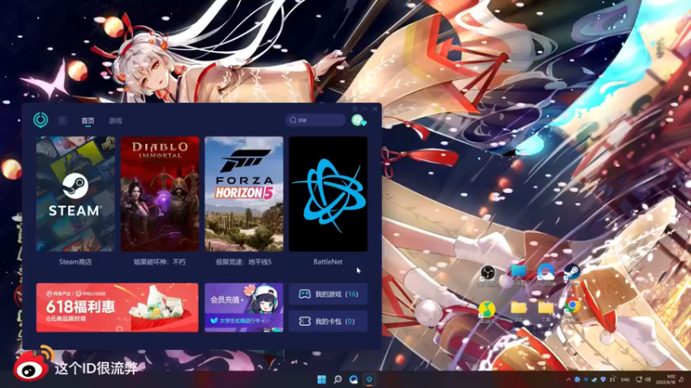Expand hidden system tray icons chevron
This screenshot has width=691, height=388.
(568, 379)
